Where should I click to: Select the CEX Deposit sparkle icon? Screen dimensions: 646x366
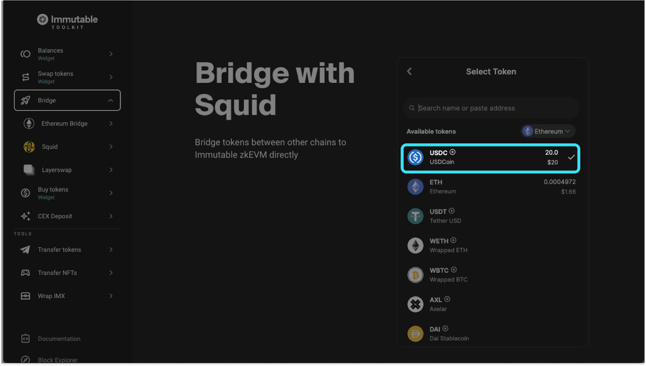[x=25, y=216]
